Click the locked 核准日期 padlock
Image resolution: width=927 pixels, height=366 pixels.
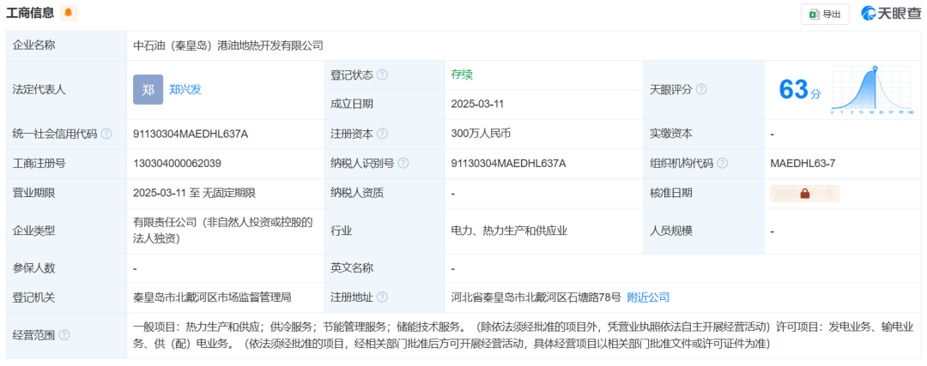click(804, 193)
